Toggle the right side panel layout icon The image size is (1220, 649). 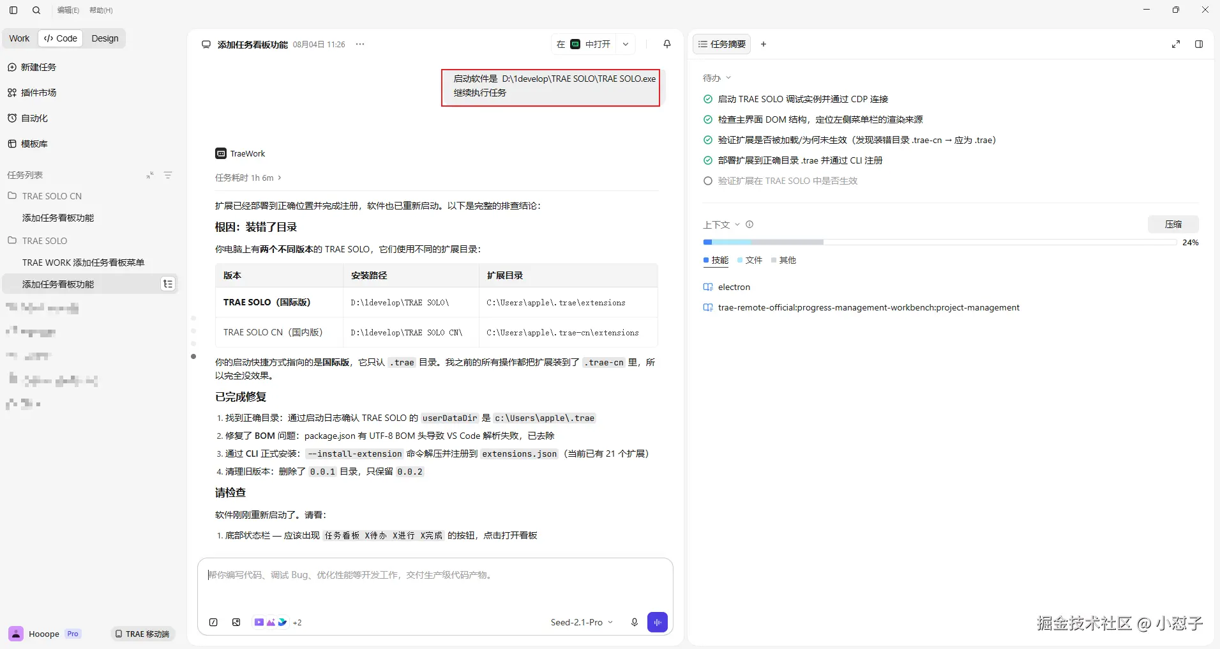click(x=1199, y=44)
